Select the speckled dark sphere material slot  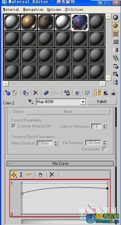46,22
